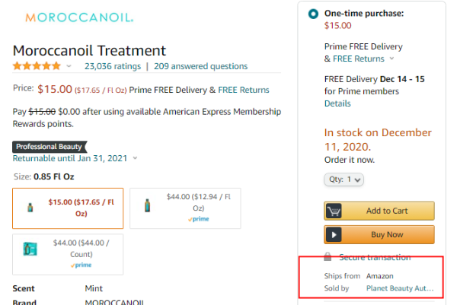Screen dimensions: 457x305
Task: Click the play icon on Buy Now
Action: [334, 234]
